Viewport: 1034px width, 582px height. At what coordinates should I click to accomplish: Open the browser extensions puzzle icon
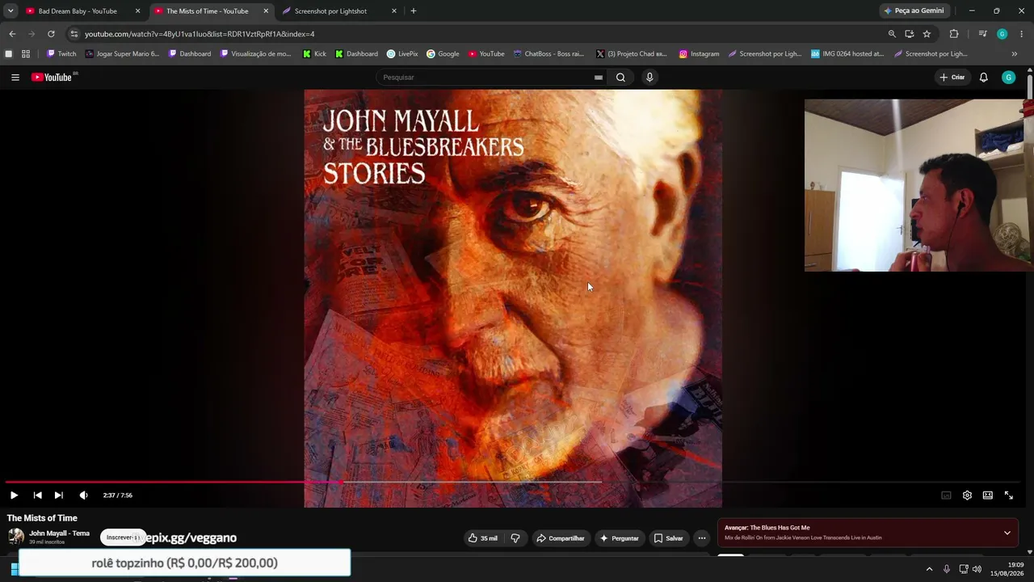(x=954, y=34)
